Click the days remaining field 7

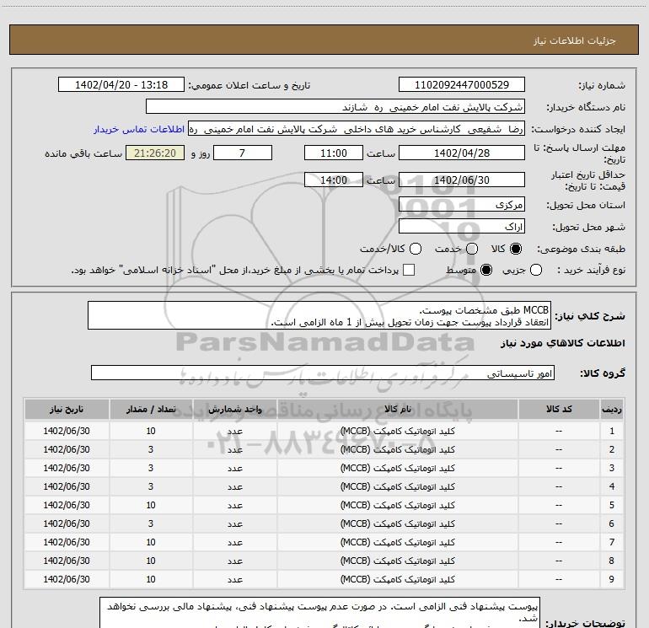click(243, 153)
